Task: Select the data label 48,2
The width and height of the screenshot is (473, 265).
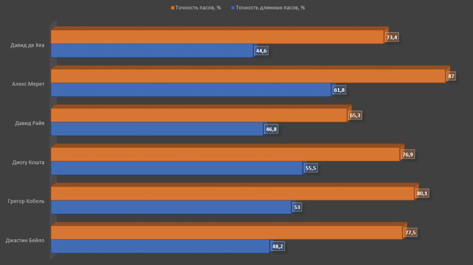Action: (278, 247)
